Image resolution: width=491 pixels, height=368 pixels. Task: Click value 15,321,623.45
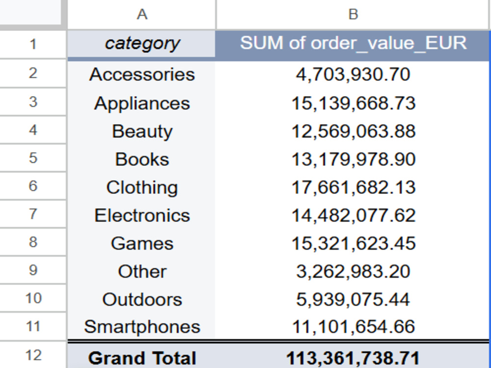(353, 243)
